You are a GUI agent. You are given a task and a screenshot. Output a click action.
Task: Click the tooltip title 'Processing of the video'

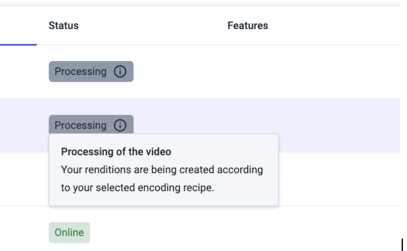point(116,152)
